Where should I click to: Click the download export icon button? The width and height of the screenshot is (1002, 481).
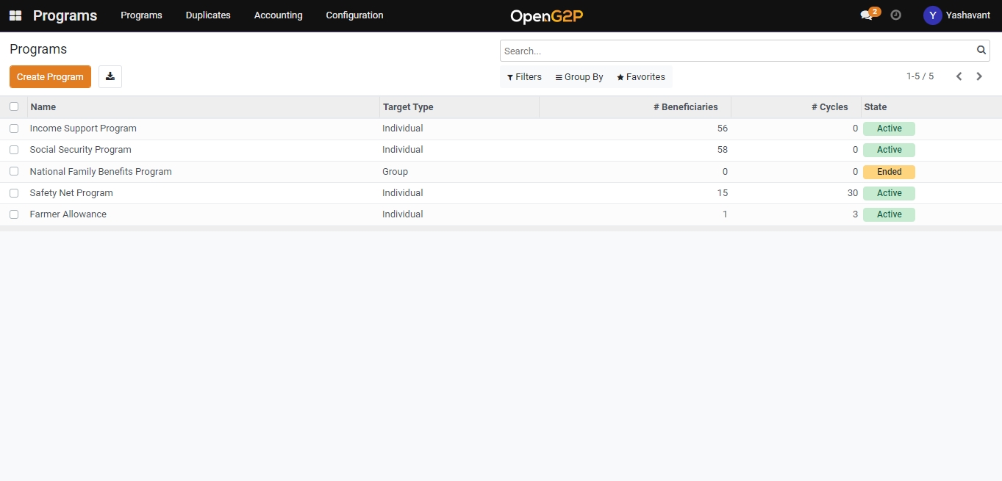(x=110, y=77)
